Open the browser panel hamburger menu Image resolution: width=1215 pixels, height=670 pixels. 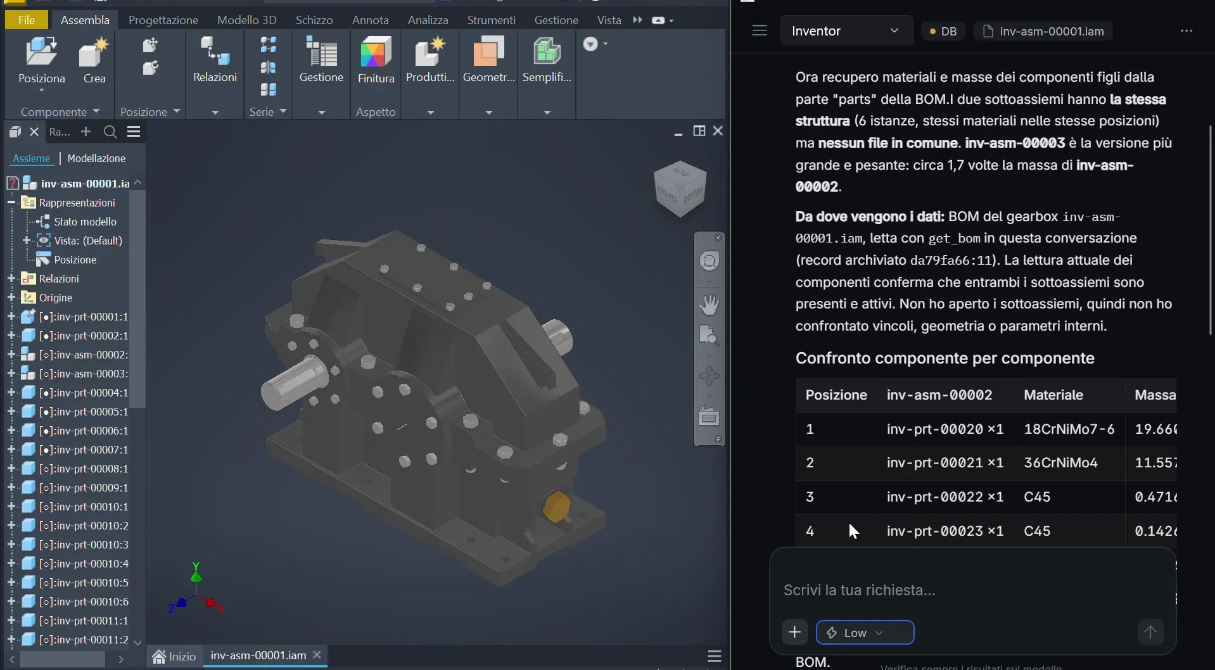134,132
